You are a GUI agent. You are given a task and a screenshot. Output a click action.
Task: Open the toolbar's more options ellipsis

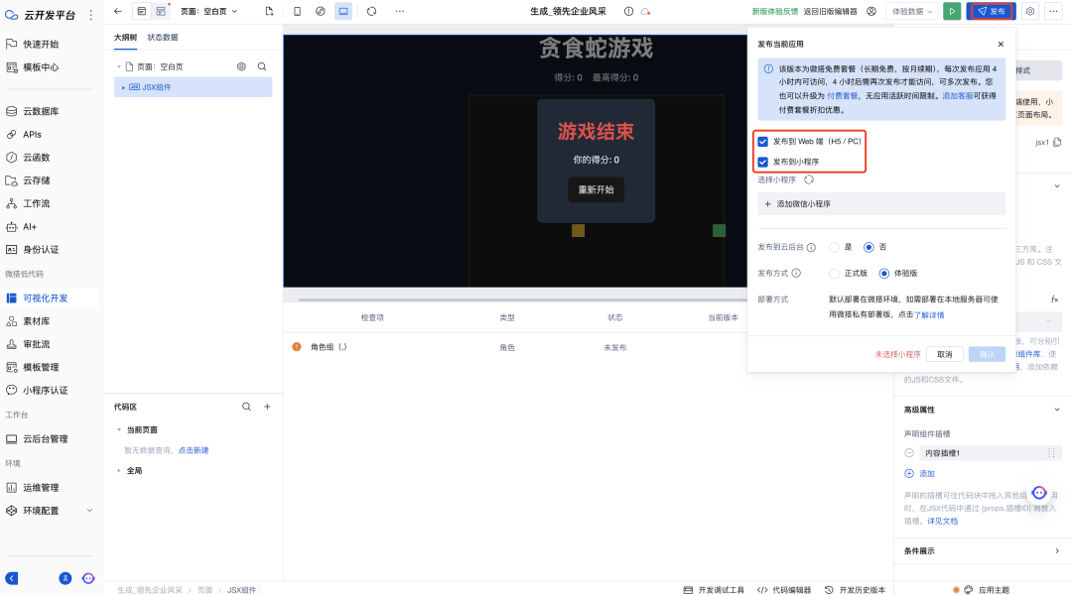point(400,11)
